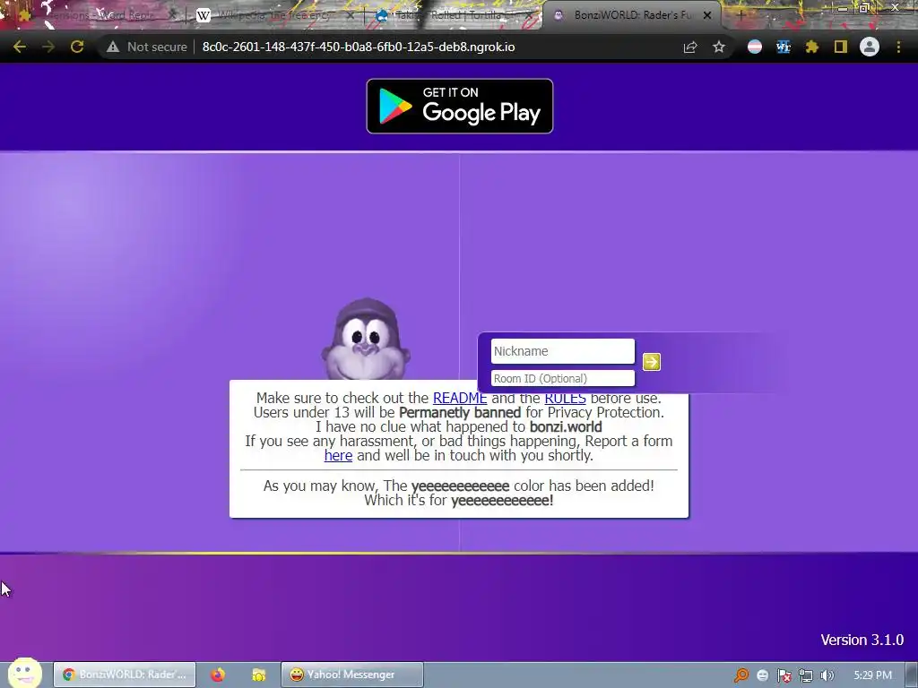This screenshot has height=688, width=918.
Task: Open the file explorer taskbar folder
Action: point(259,675)
